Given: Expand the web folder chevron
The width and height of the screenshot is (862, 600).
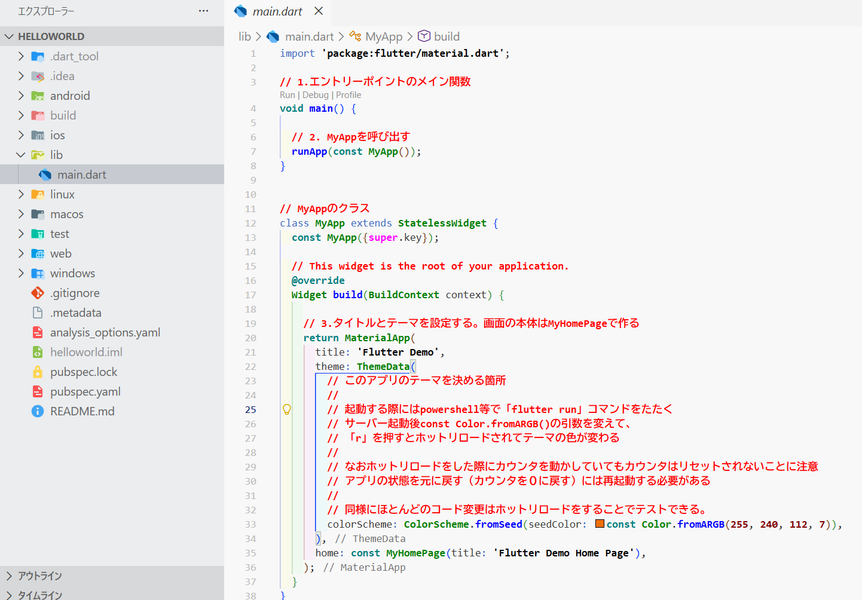Looking at the screenshot, I should coord(21,253).
